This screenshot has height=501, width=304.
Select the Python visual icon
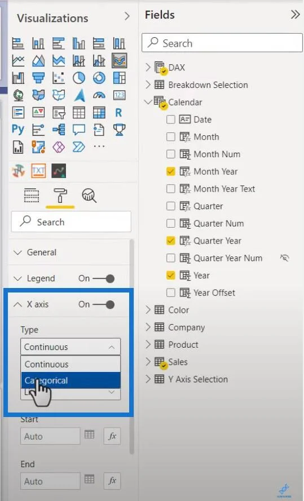(x=18, y=130)
